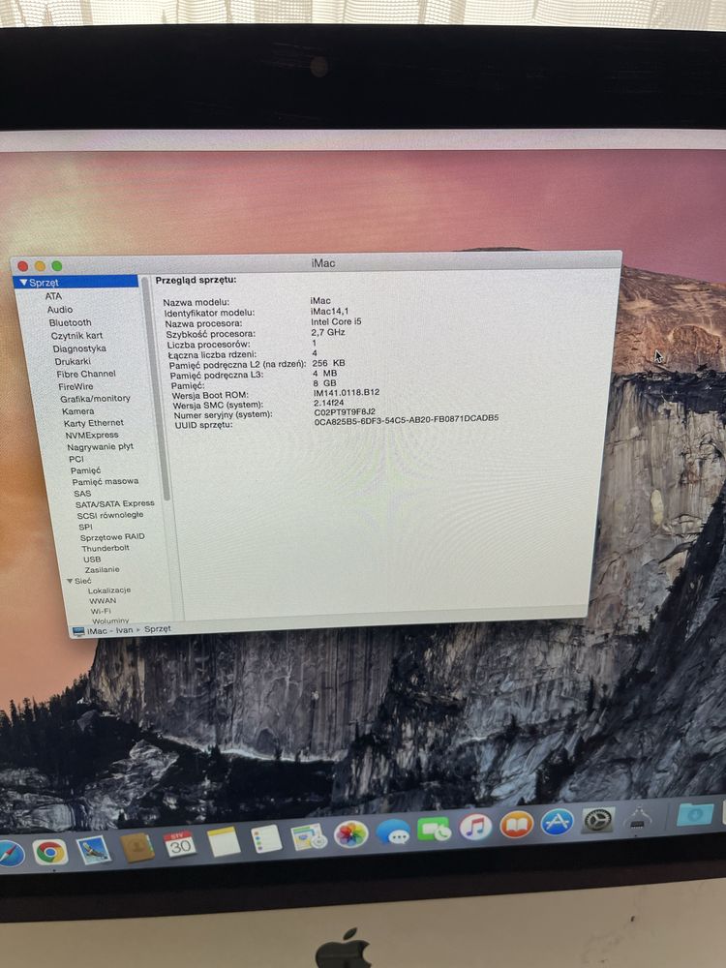Select SCSI równoległe in the sidebar
Image resolution: width=726 pixels, height=968 pixels.
[110, 515]
